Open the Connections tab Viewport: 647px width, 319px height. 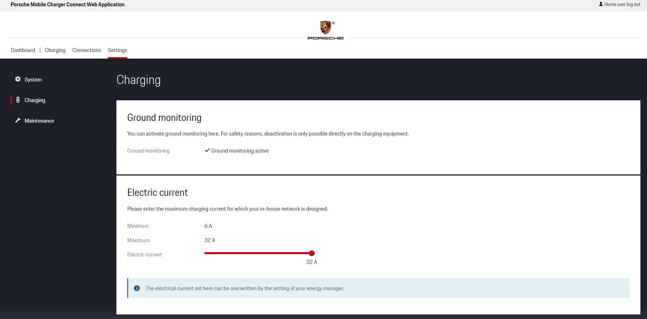click(87, 50)
